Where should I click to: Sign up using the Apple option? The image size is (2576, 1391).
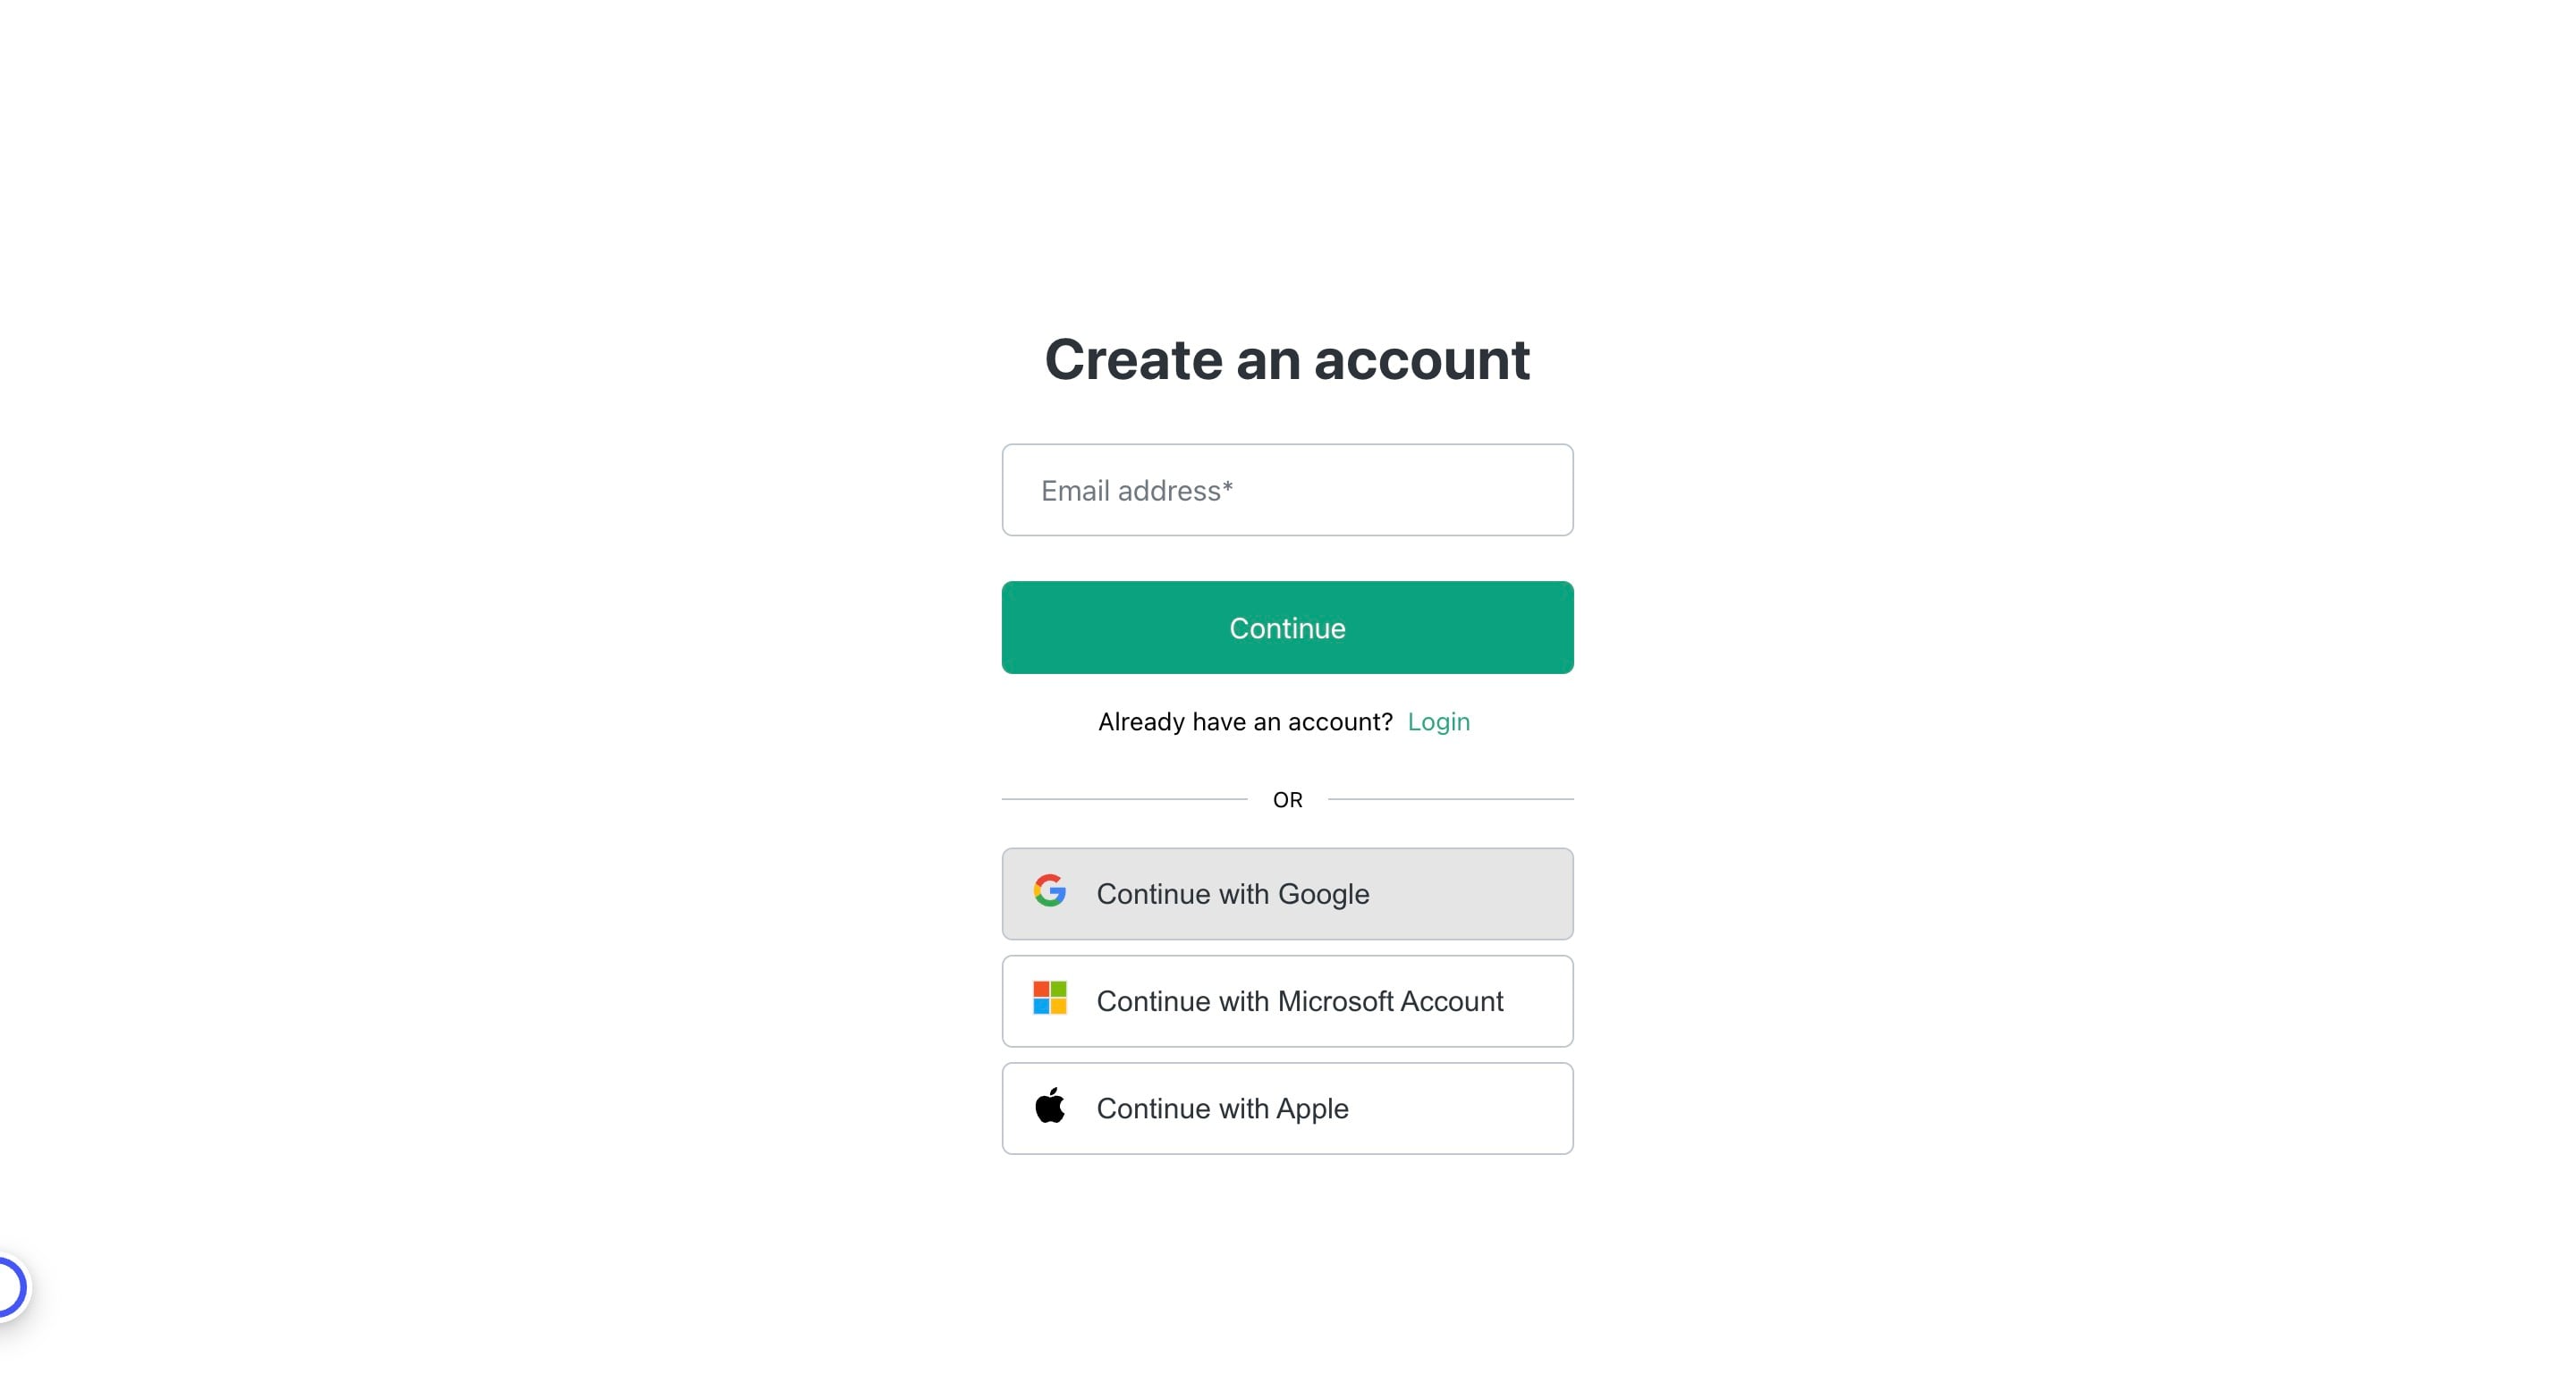click(1287, 1108)
